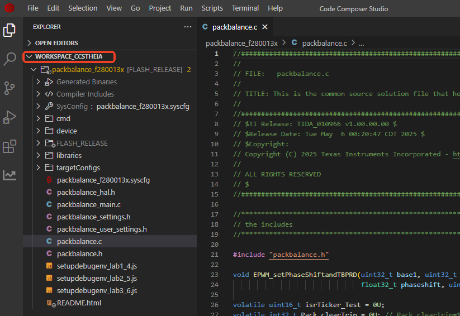Open packbalance_main.c in the explorer
This screenshot has width=460, height=316.
click(x=88, y=204)
